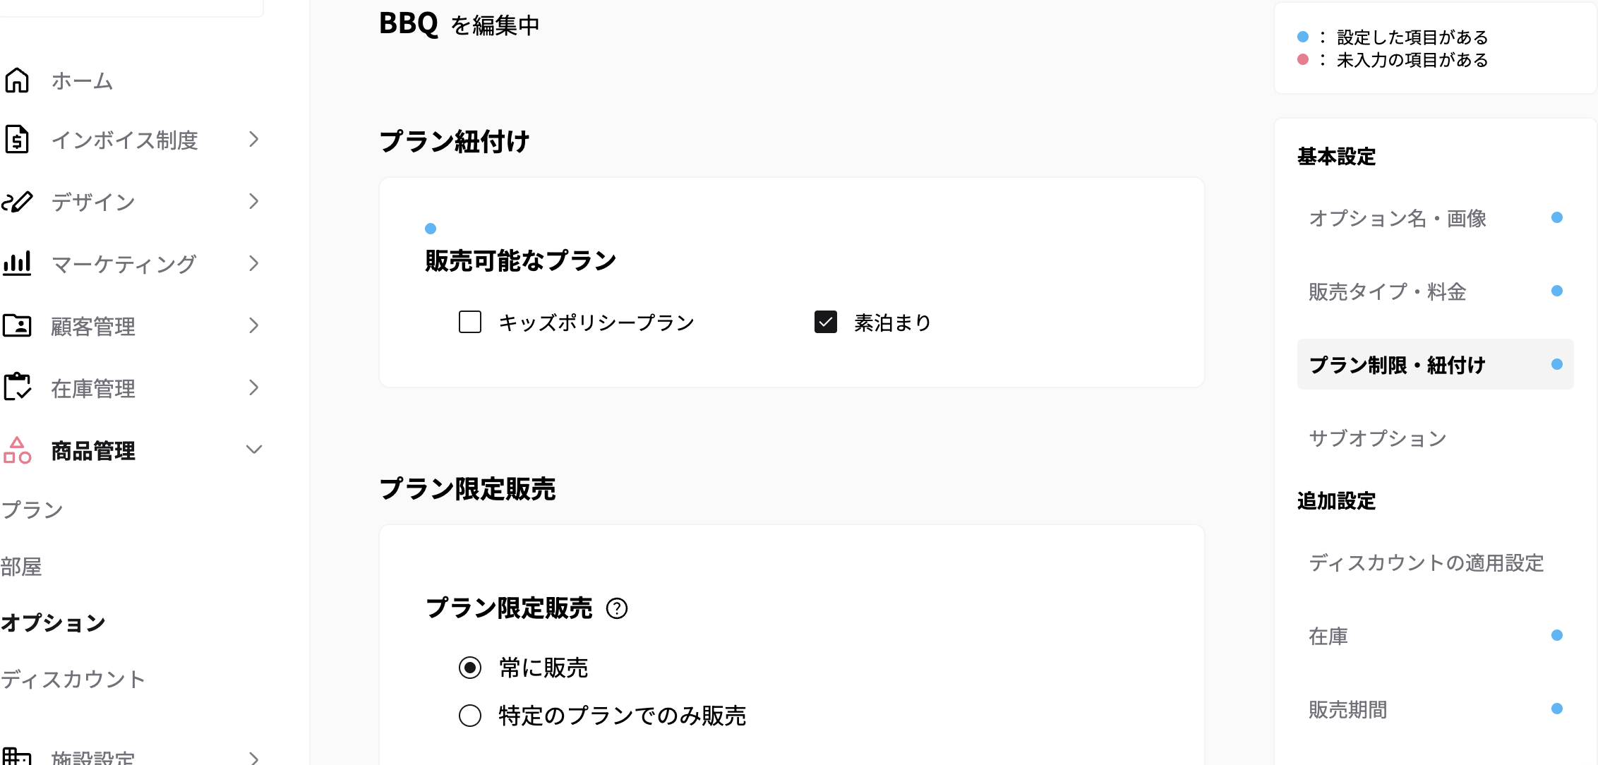The image size is (1598, 765).
Task: Click the blue dot next to 在庫
Action: pyautogui.click(x=1556, y=636)
